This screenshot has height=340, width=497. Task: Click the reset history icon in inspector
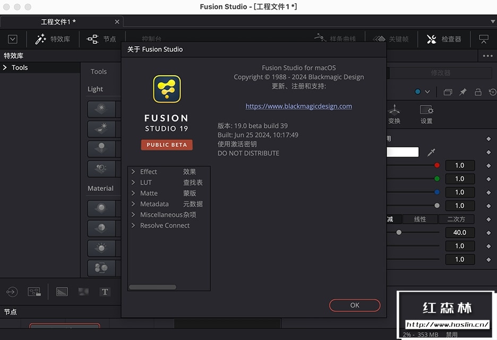[x=493, y=92]
